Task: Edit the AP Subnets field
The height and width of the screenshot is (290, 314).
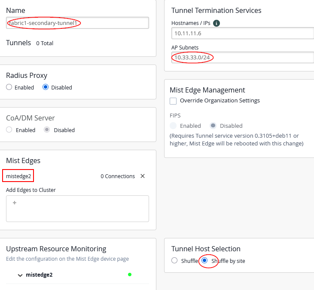Action: pos(243,58)
